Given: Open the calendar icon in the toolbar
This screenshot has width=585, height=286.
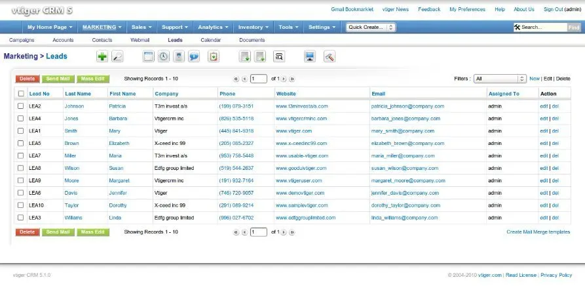Looking at the screenshot, I should pos(148,57).
